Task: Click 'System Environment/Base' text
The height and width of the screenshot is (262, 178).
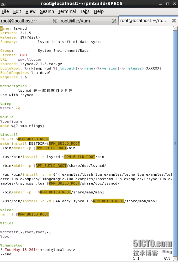Action: click(x=63, y=51)
